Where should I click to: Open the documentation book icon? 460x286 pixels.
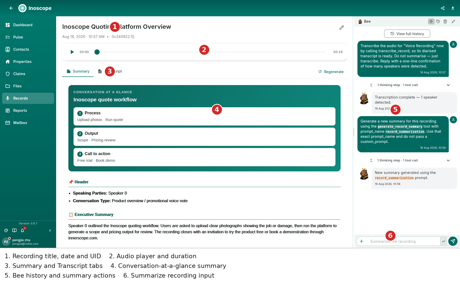(14, 230)
